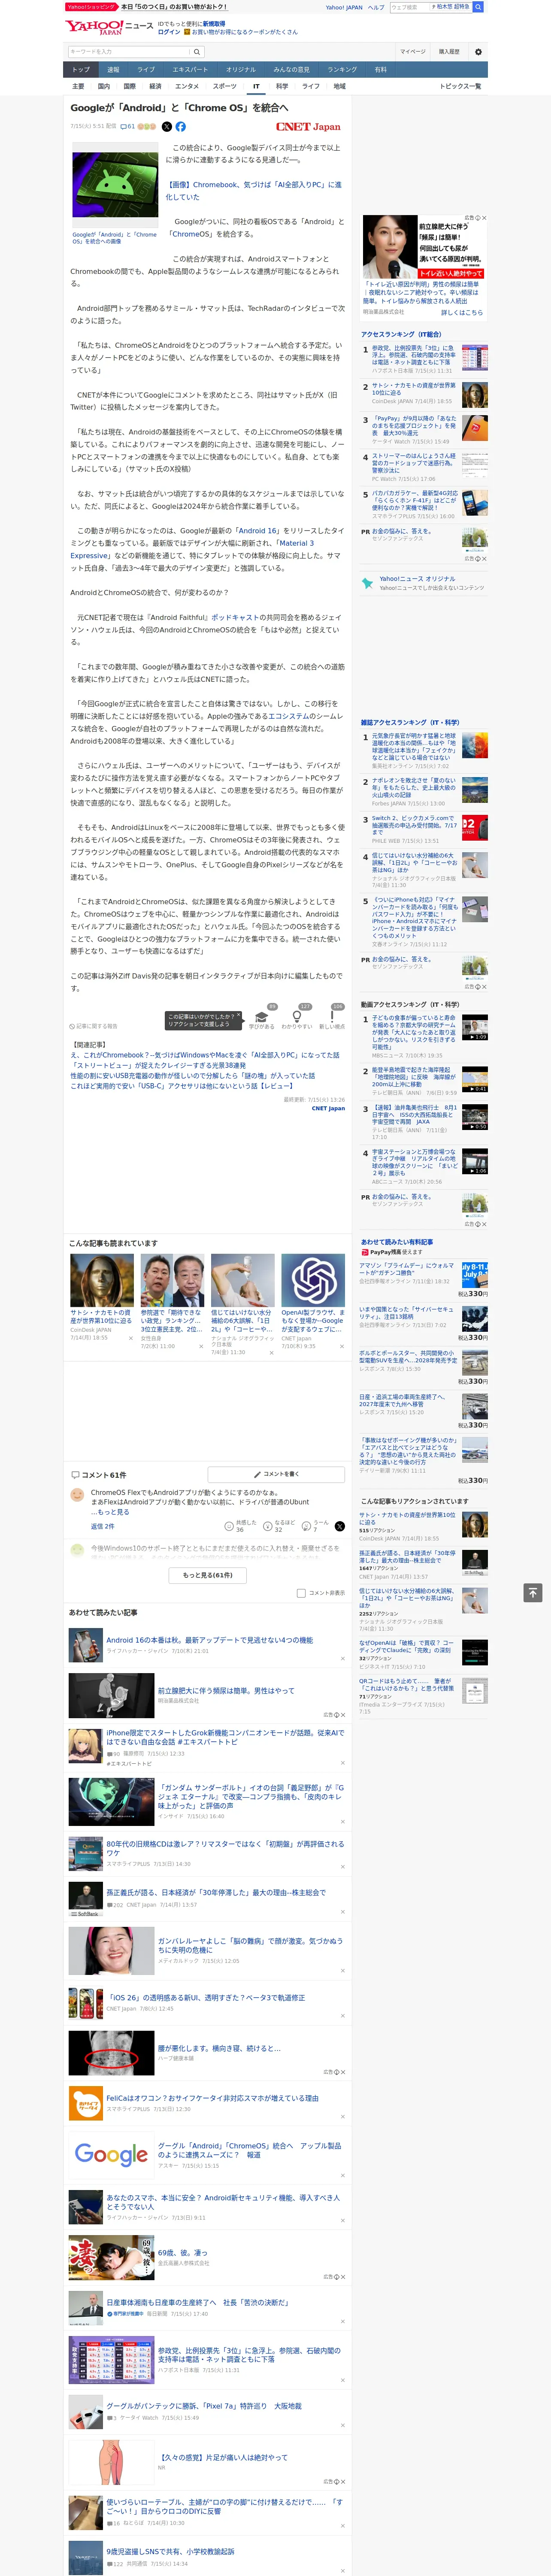Open トピックス一覧 link
551x2576 pixels.
pos(460,86)
